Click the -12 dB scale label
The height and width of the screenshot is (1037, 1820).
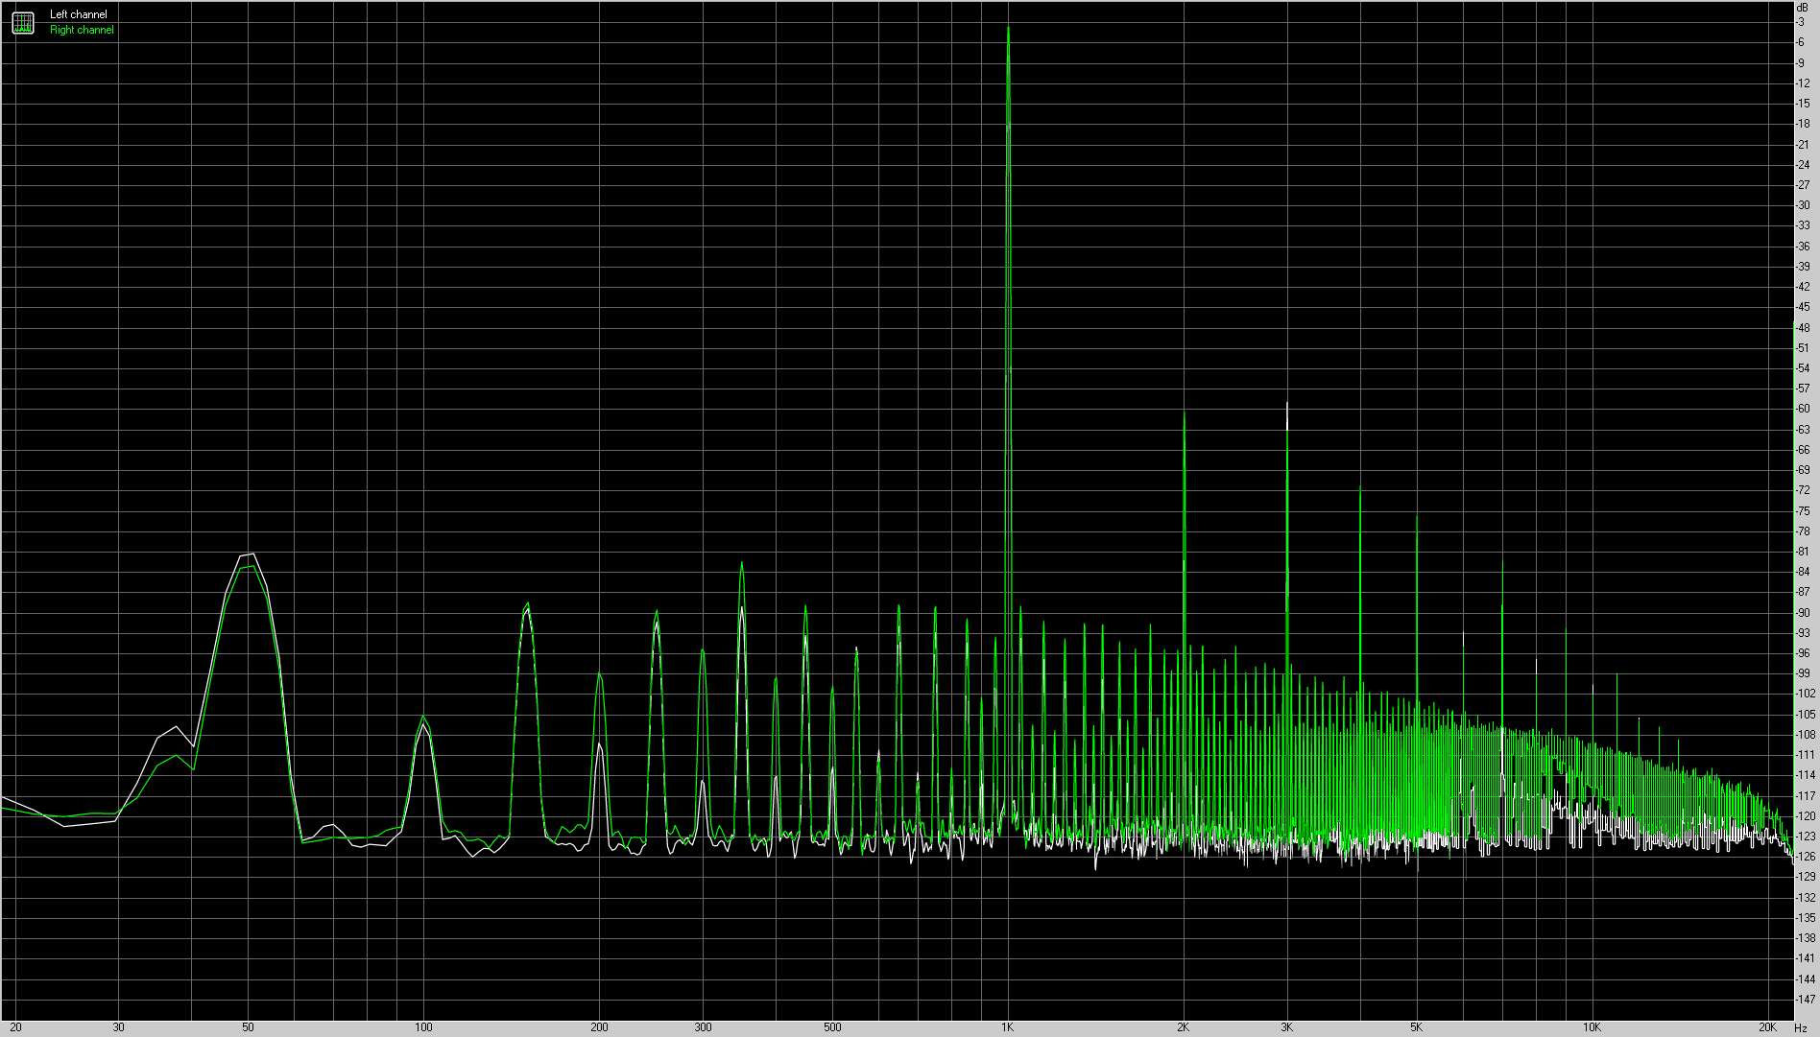(1804, 83)
